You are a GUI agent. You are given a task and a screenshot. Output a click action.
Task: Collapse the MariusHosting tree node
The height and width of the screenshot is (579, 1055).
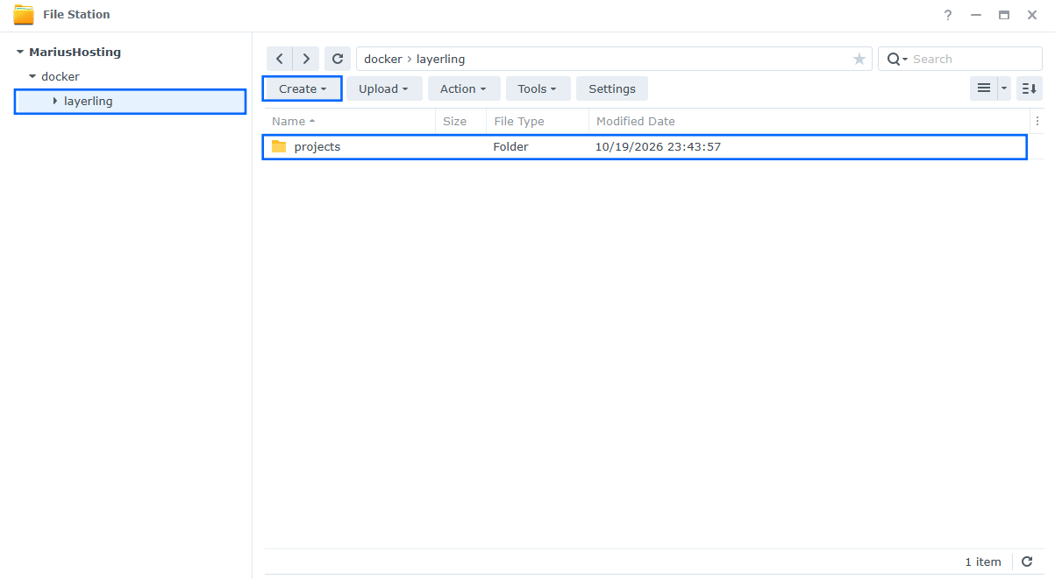pos(20,53)
